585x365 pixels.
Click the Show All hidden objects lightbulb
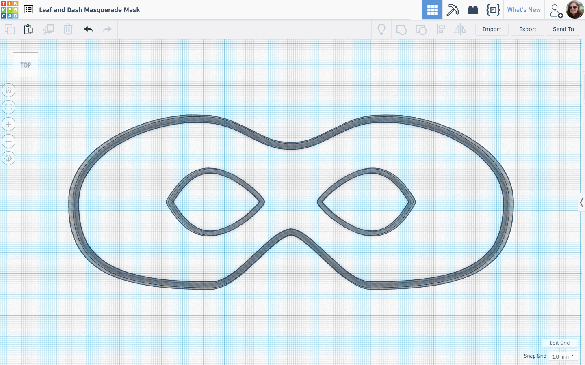click(x=381, y=29)
